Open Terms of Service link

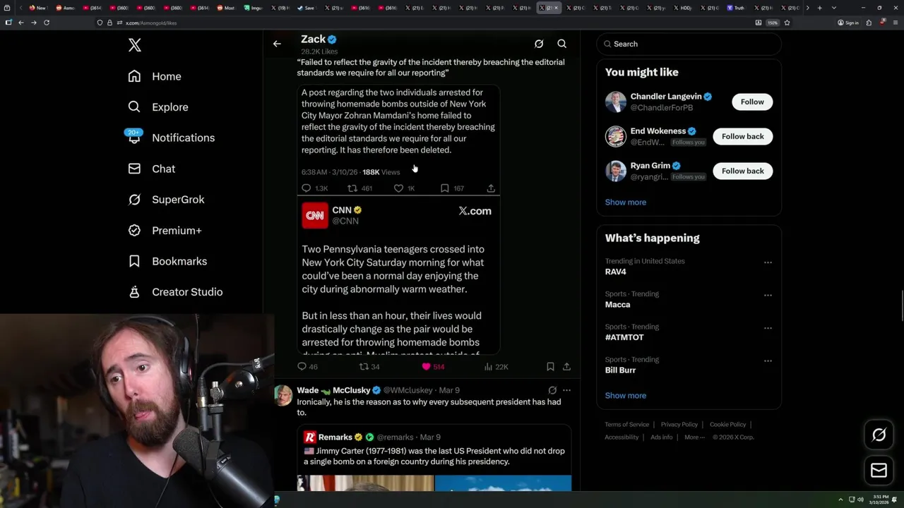(626, 424)
